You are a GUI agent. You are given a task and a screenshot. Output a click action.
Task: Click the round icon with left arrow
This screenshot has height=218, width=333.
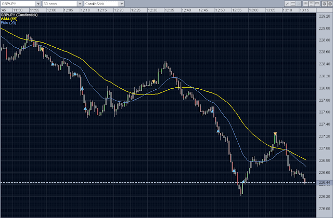pos(324,4)
